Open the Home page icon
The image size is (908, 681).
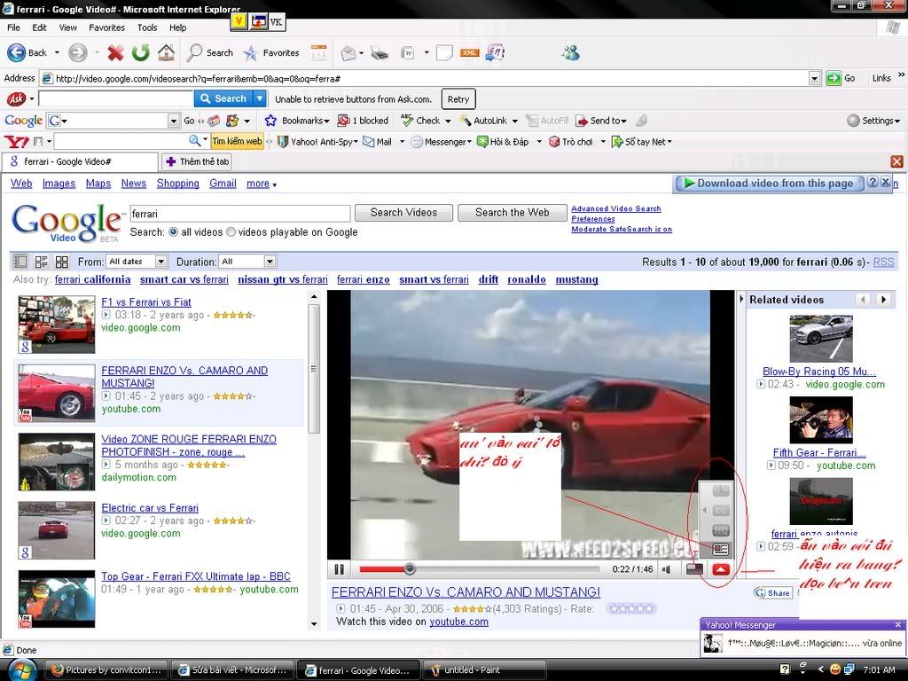click(x=166, y=52)
